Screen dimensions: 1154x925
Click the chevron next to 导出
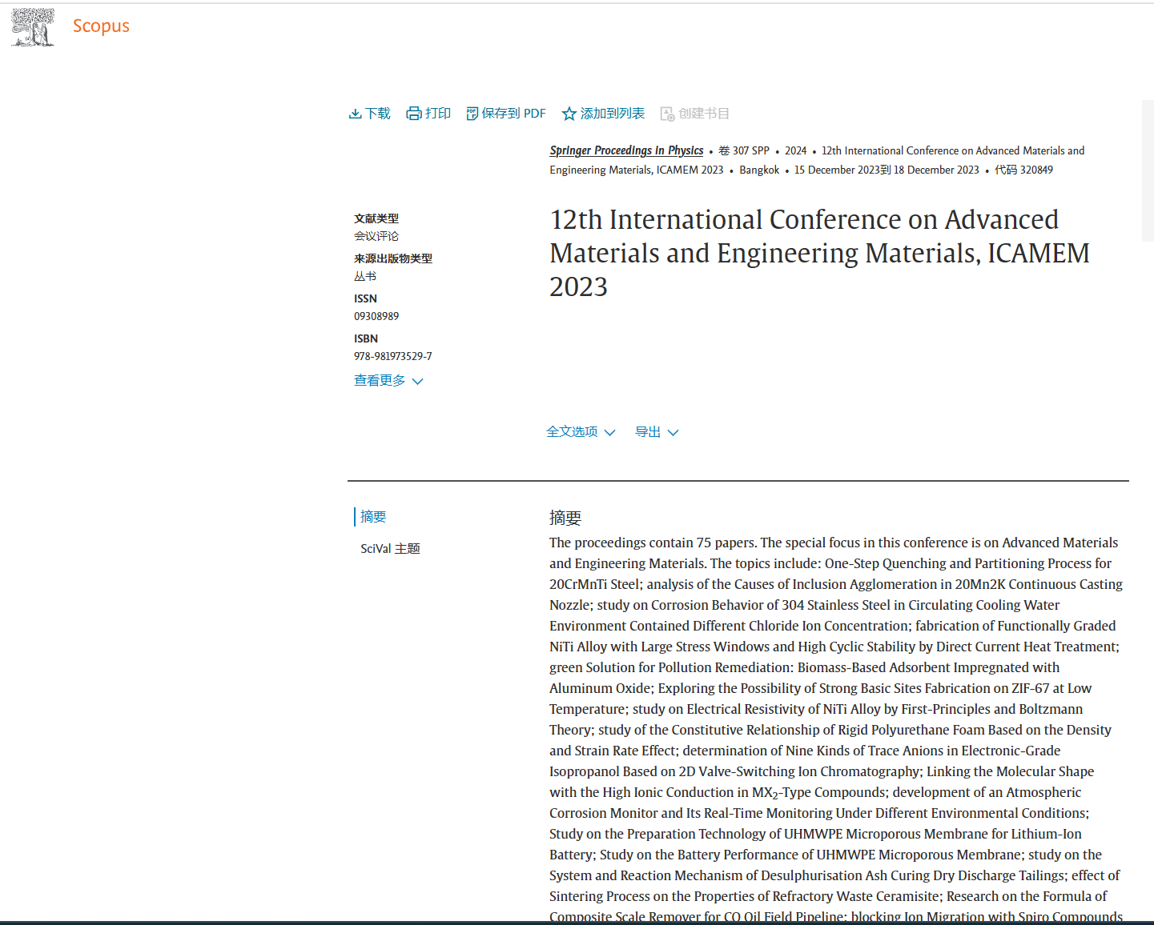(x=673, y=433)
